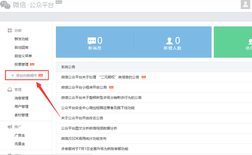Open 群发功能 in the sidebar
The height and width of the screenshot is (155, 252).
pyautogui.click(x=21, y=39)
